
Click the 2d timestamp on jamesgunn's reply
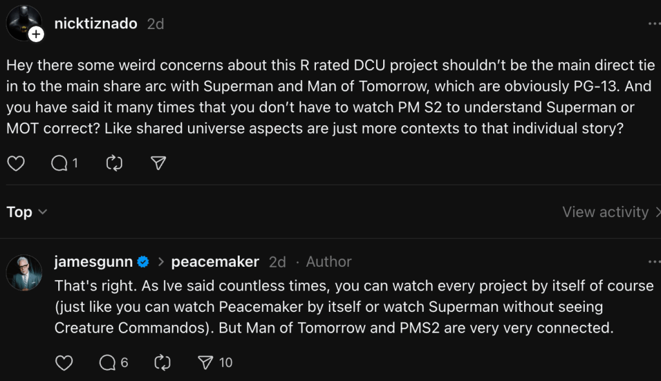click(x=277, y=262)
